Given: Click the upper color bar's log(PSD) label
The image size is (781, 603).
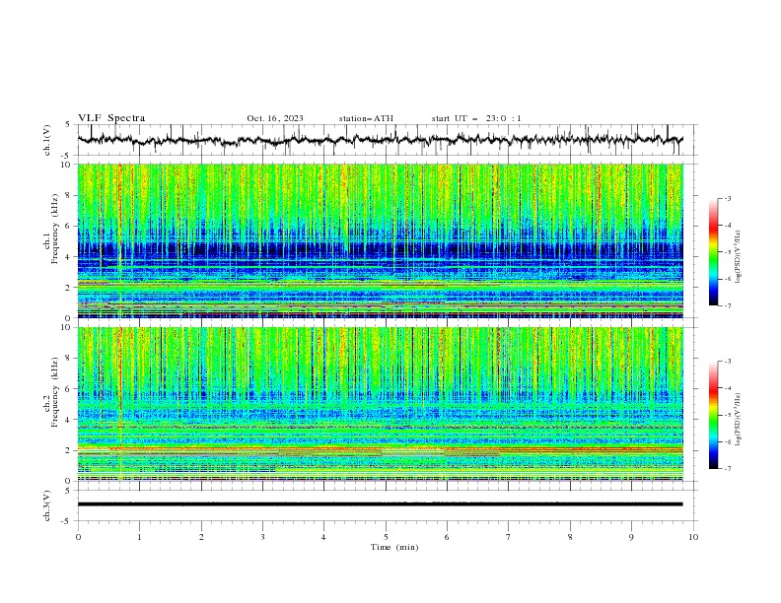Looking at the screenshot, I should pyautogui.click(x=739, y=257).
